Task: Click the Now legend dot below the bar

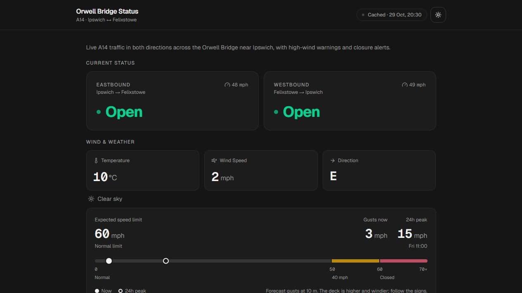Action: 97,291
